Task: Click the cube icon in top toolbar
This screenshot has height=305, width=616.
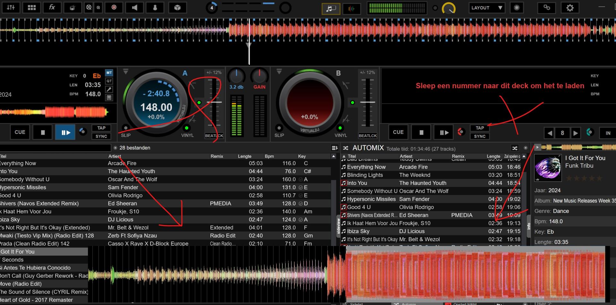Action: click(x=177, y=7)
